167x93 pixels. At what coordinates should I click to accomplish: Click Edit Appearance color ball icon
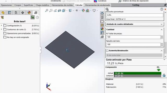click(83, 10)
